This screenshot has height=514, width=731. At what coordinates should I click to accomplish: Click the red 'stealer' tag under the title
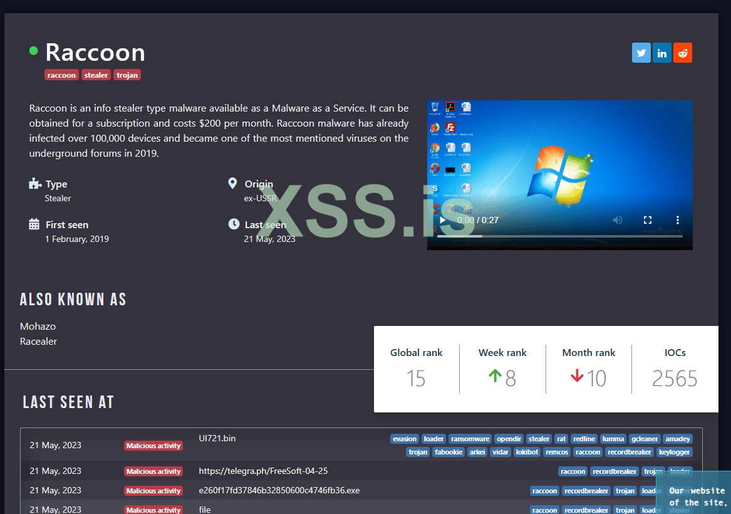96,75
